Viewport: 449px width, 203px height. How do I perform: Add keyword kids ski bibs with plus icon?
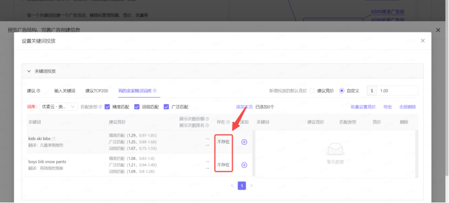[x=244, y=142]
